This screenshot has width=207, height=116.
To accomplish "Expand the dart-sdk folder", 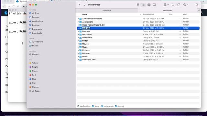I will pos(78,28).
